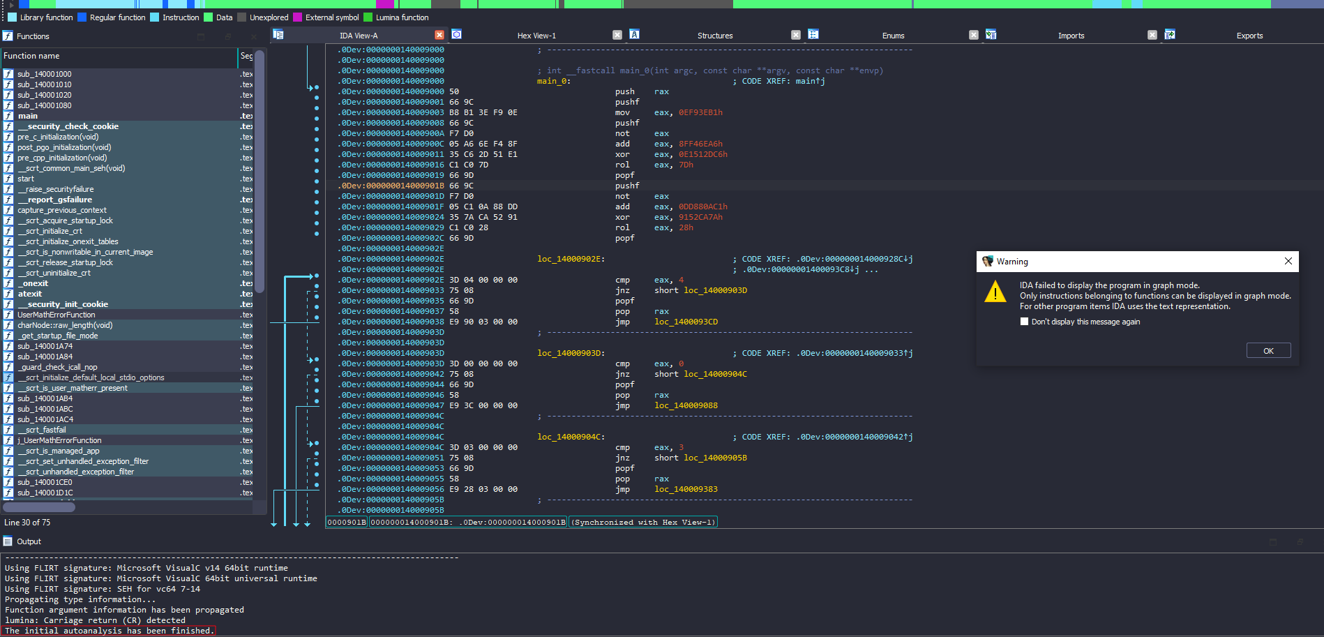Enable "Don't display this message again" checkbox

[1024, 322]
